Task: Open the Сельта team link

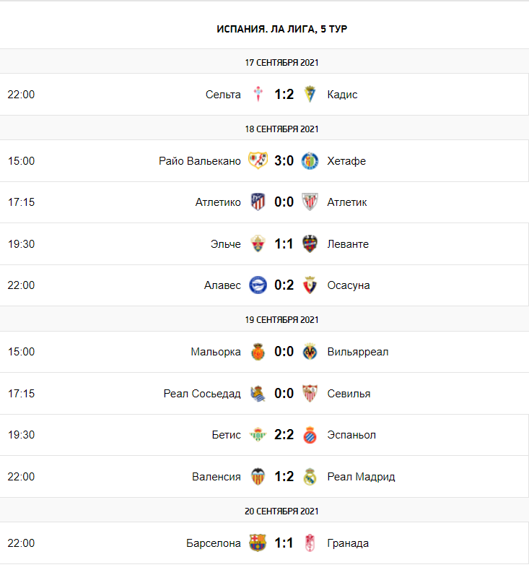Action: point(223,95)
